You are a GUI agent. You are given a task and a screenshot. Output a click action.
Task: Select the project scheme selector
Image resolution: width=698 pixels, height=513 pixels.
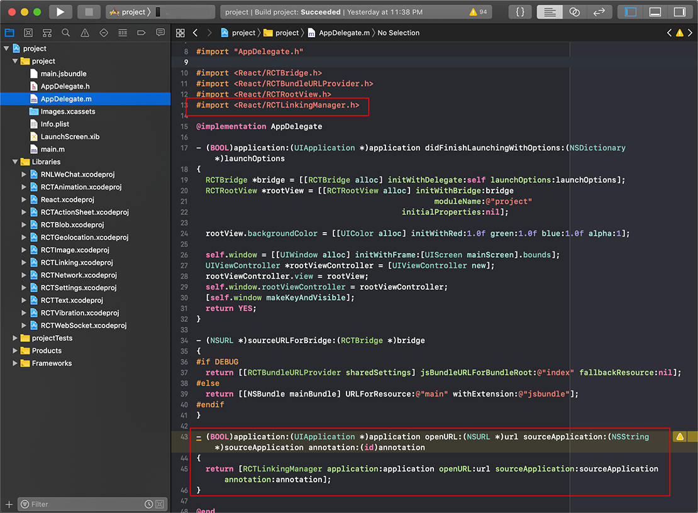pyautogui.click(x=128, y=12)
